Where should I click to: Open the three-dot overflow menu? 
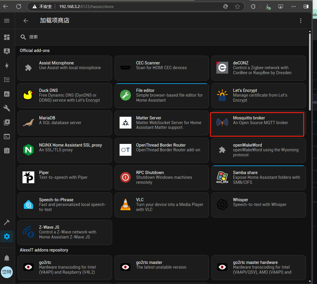(300, 21)
